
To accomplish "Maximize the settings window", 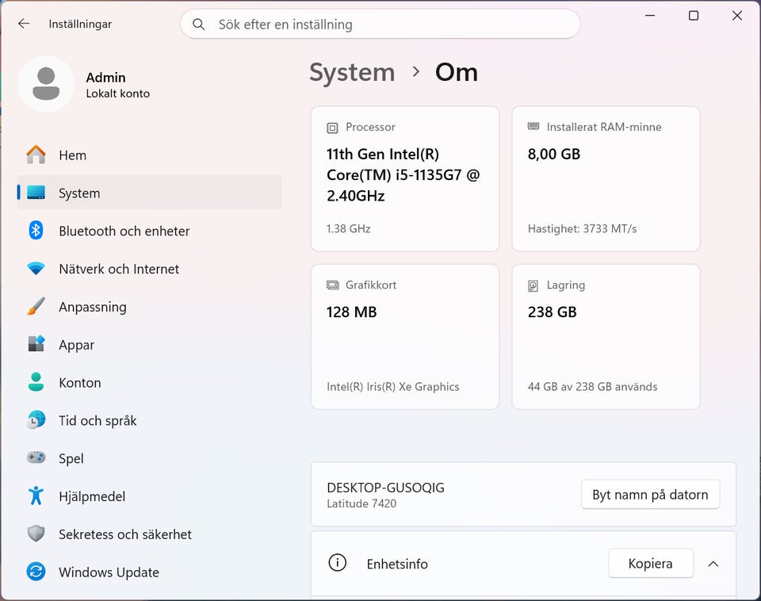I will click(x=694, y=16).
